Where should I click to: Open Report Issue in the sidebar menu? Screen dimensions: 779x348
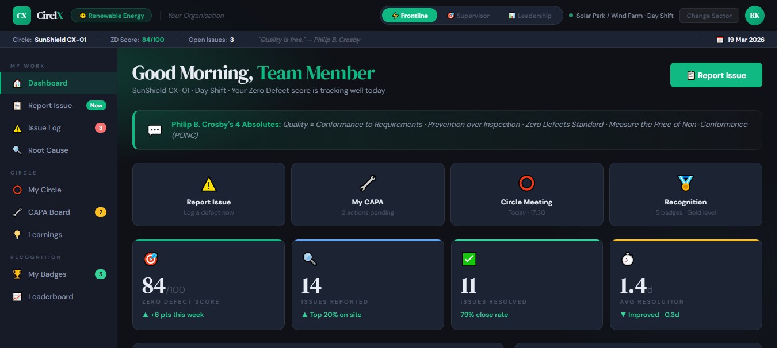[59, 106]
